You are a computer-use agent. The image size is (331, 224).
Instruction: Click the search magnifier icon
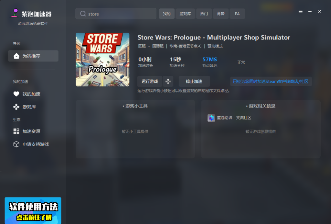click(83, 14)
